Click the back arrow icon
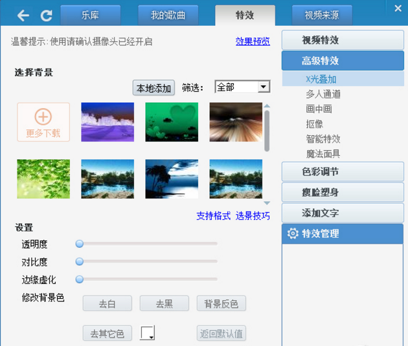Image resolution: width=408 pixels, height=346 pixels. (23, 14)
